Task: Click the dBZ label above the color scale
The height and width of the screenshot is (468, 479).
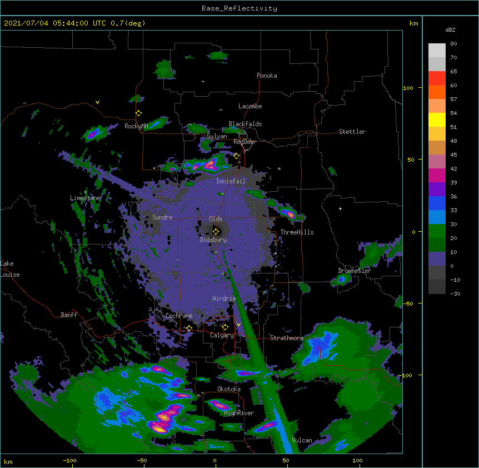Action: pos(450,30)
